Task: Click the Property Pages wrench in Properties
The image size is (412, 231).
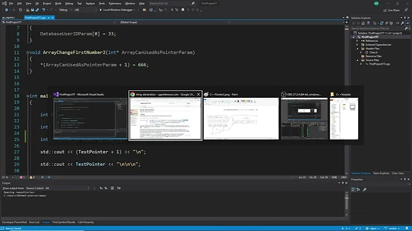Action: 365,189
